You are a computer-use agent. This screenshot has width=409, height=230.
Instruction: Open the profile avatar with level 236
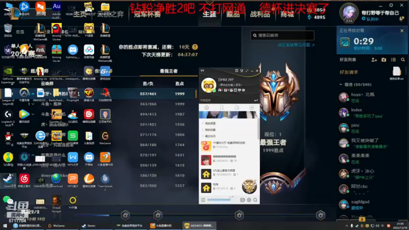pos(349,13)
